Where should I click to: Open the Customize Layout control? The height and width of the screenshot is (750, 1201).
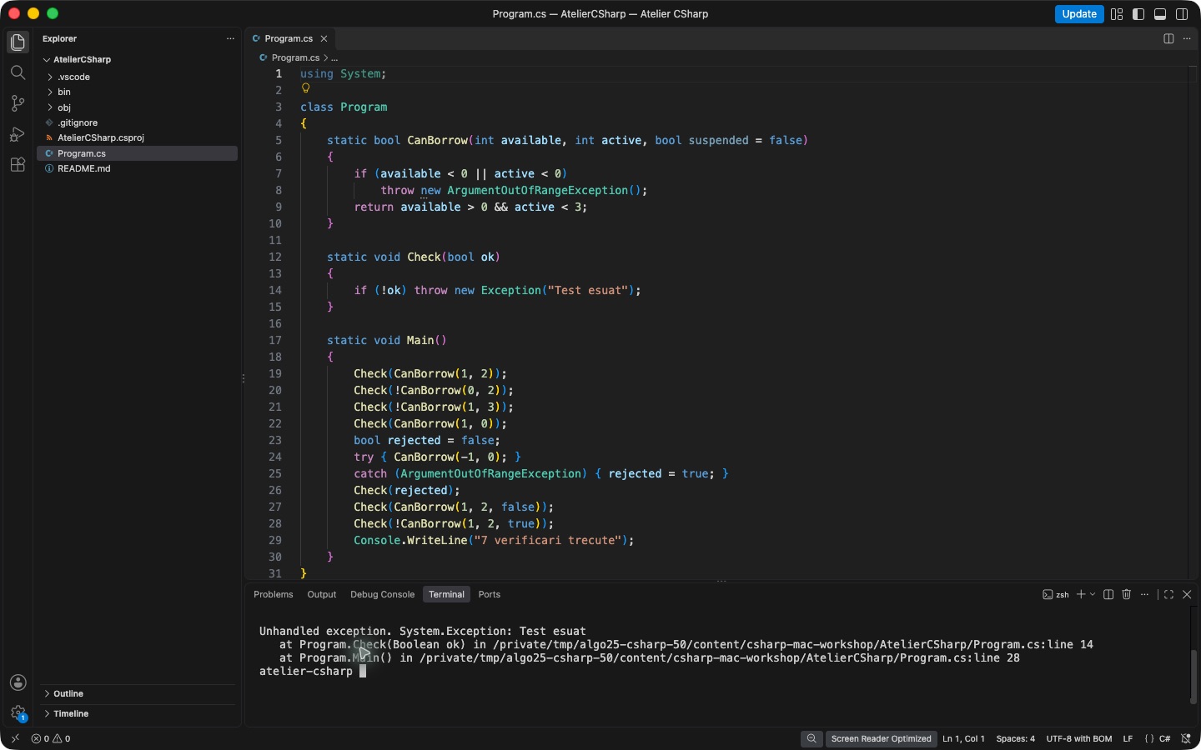tap(1117, 14)
